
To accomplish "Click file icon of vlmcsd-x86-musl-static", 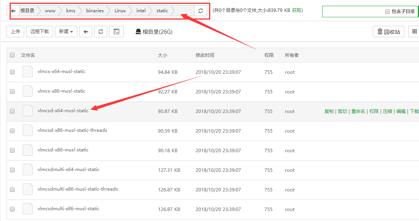I will click(x=28, y=150).
